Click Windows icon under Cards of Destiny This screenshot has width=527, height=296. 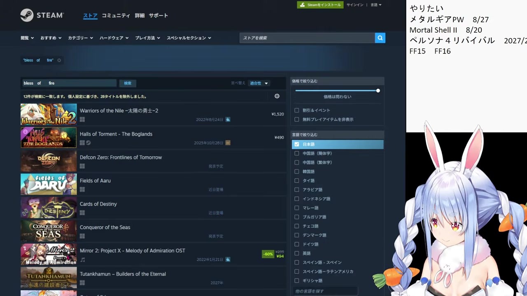[82, 213]
